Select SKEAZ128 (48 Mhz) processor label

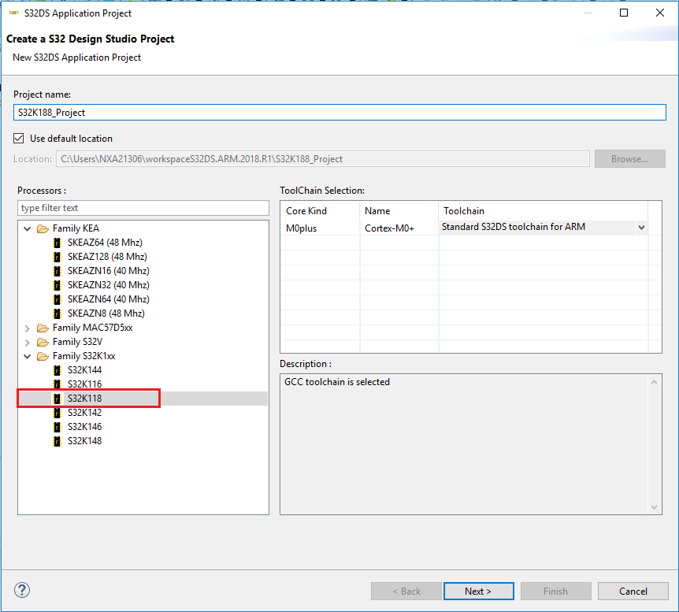click(x=107, y=257)
